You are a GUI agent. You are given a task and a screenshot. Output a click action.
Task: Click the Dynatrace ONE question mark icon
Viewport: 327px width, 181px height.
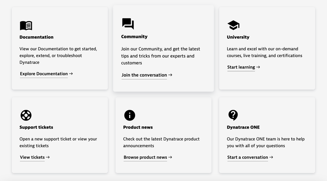coord(233,115)
